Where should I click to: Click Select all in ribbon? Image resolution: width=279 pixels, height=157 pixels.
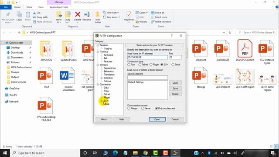click(x=158, y=13)
